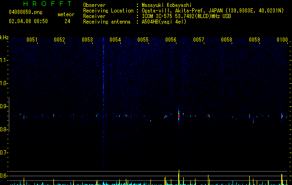Screen dimensions: 292x185
Task: Click the 0055 time marker
Action: (x=143, y=40)
